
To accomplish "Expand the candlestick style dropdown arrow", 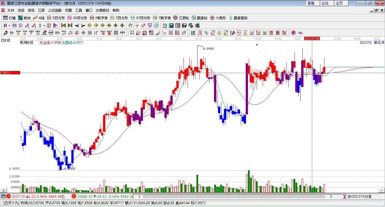I will (44, 25).
